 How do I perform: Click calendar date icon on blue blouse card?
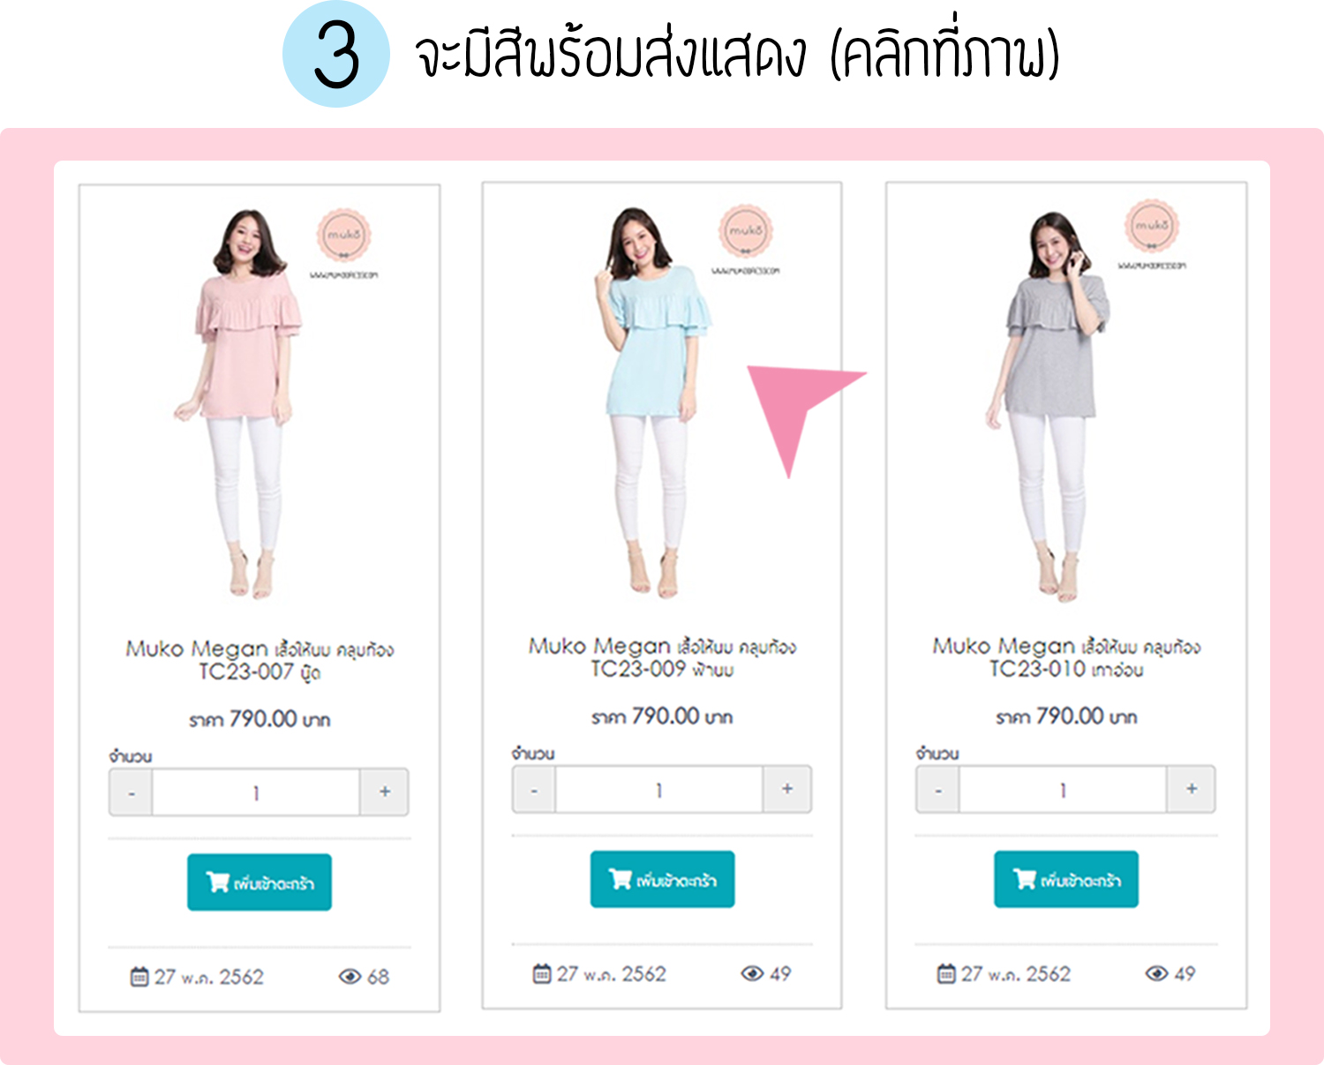coord(542,974)
